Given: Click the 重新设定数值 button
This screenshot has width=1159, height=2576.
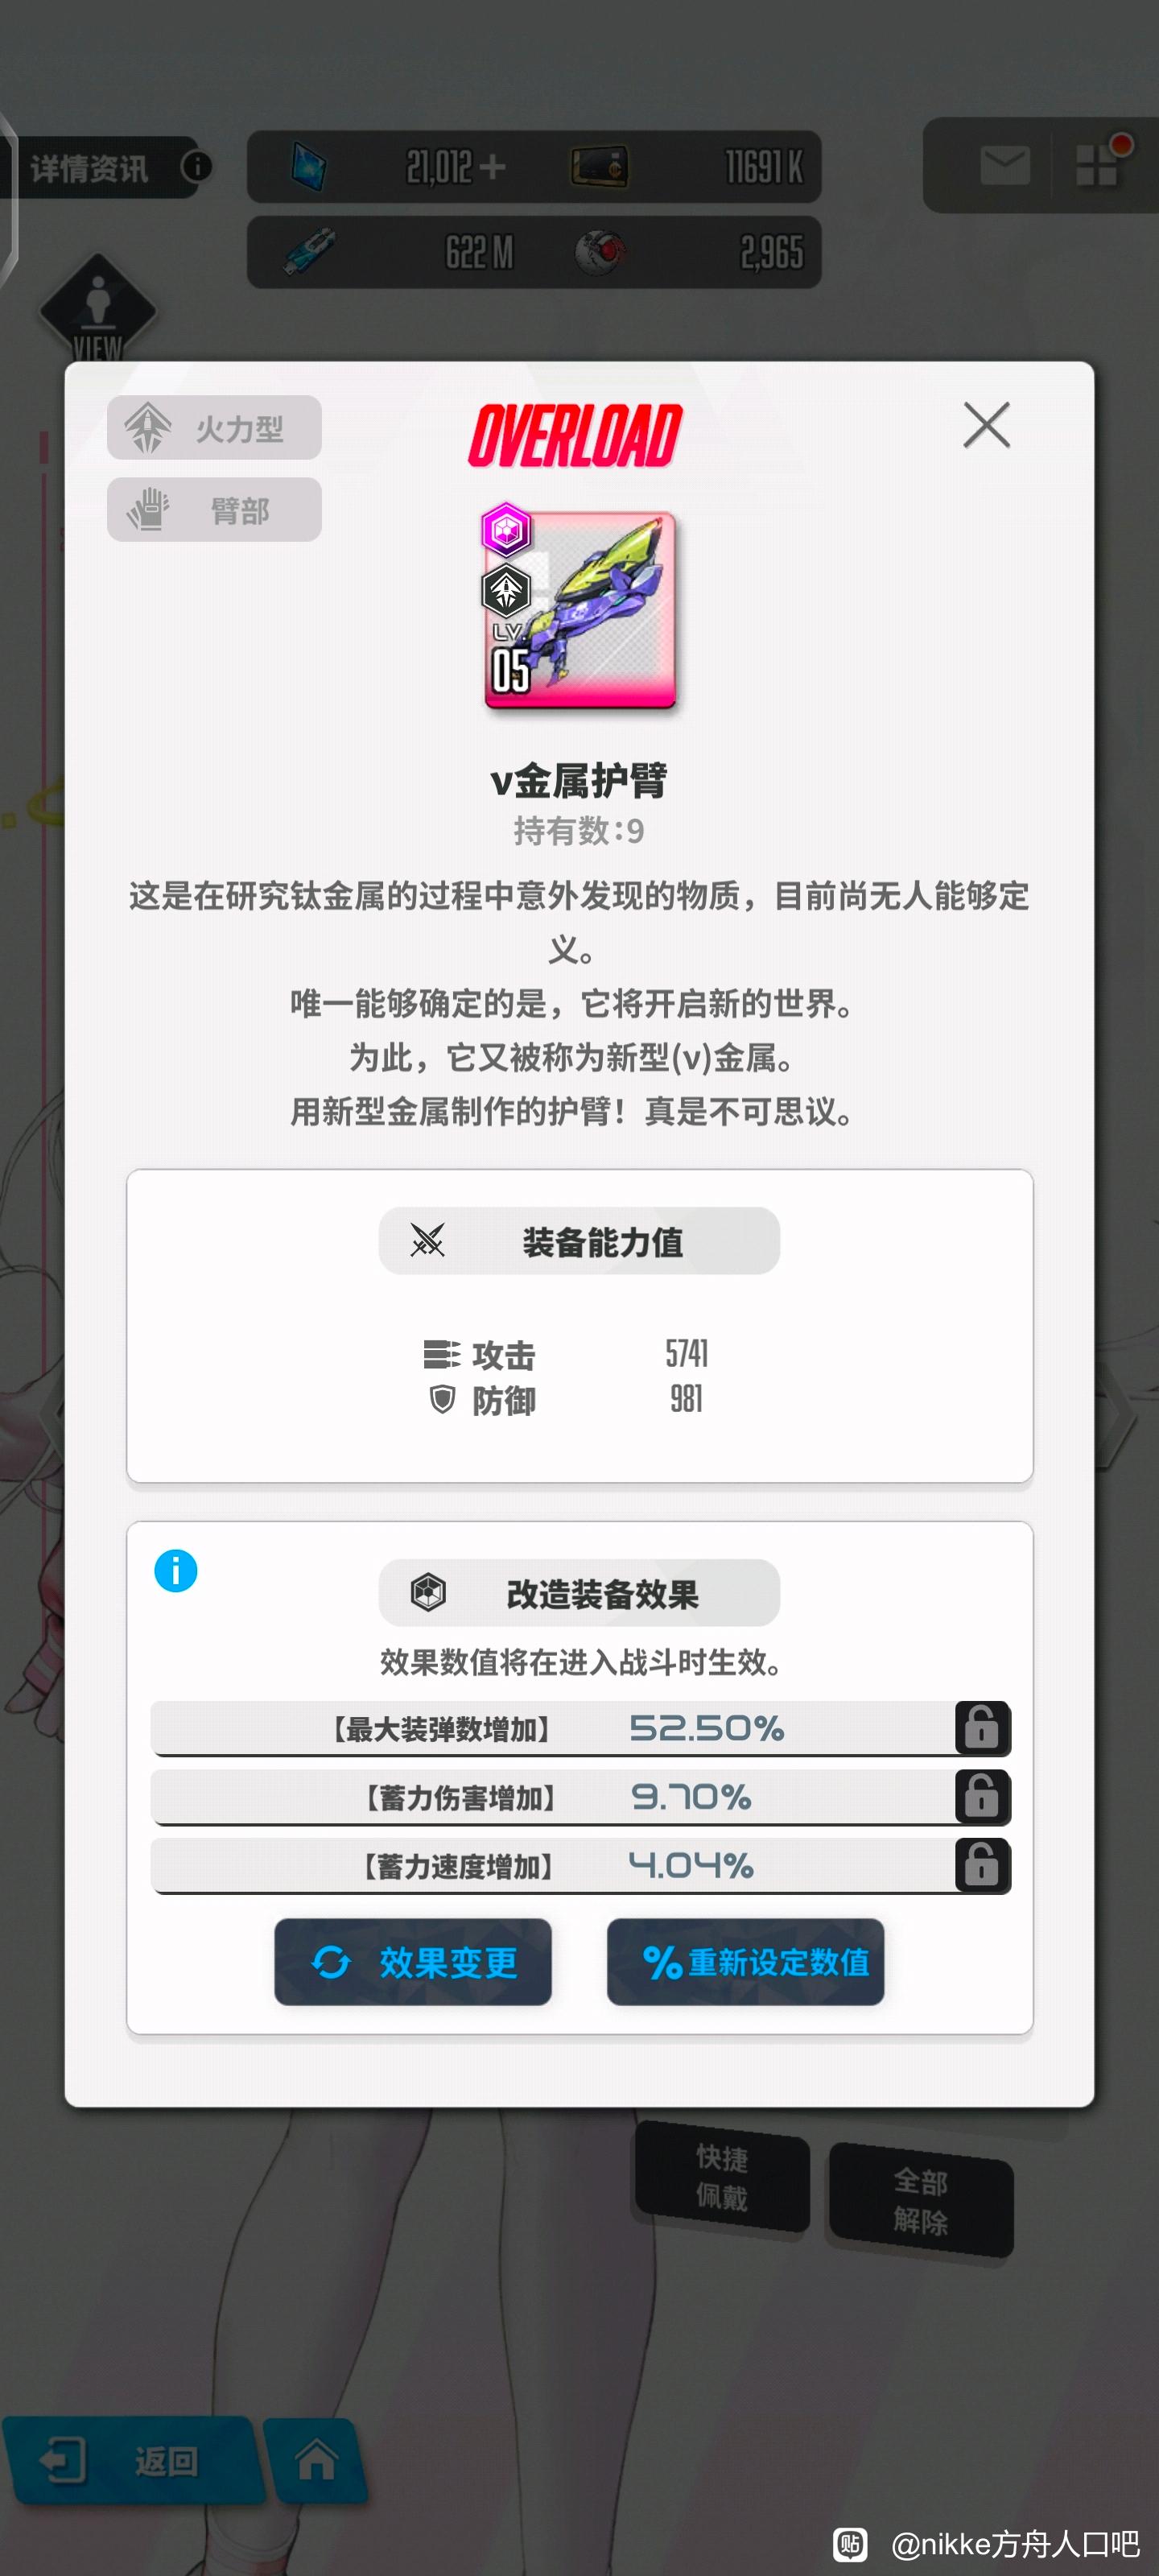Looking at the screenshot, I should [745, 1961].
